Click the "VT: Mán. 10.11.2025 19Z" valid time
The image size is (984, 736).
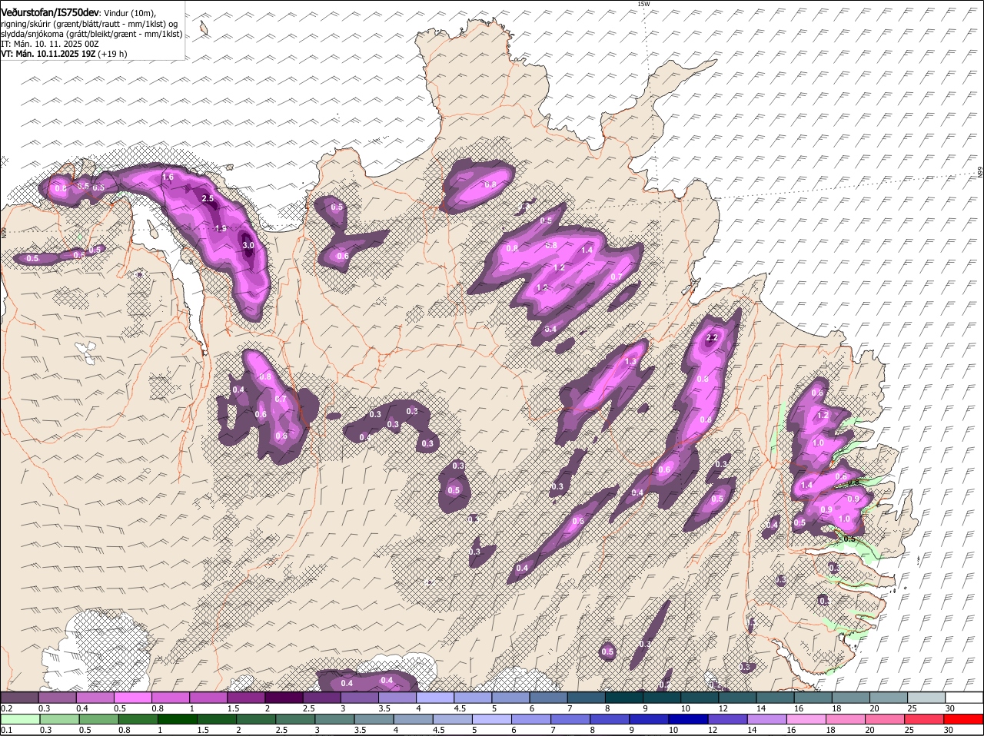tap(48, 54)
